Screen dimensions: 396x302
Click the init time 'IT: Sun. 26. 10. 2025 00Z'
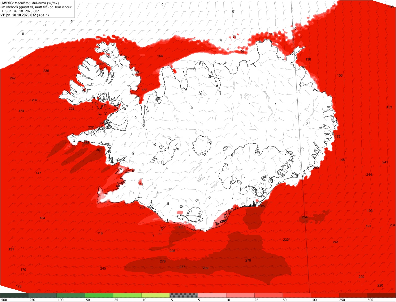[x=20, y=11]
